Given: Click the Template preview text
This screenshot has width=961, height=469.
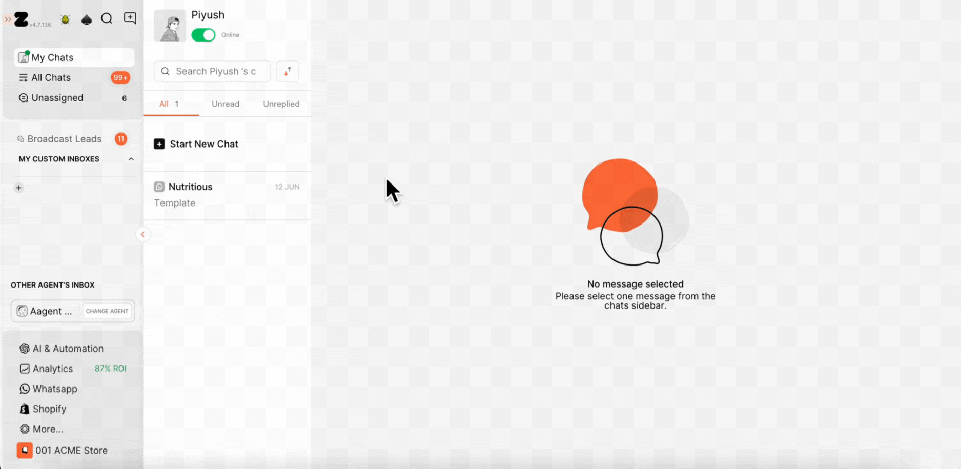Looking at the screenshot, I should click(x=175, y=203).
